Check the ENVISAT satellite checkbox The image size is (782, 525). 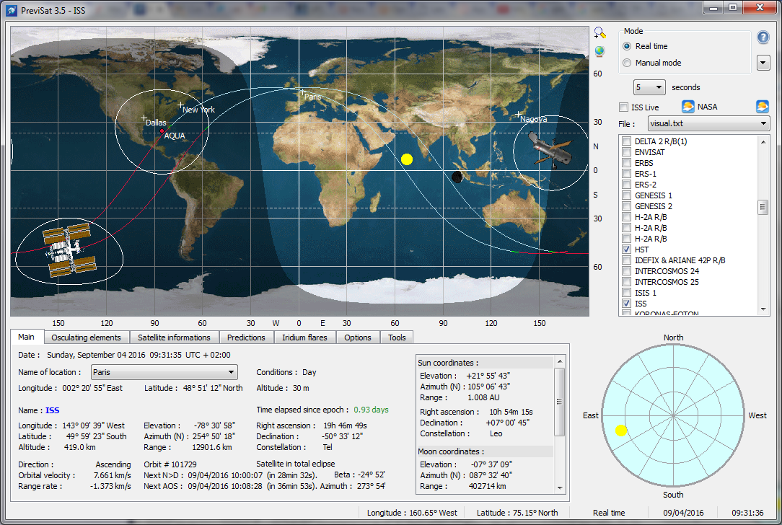click(627, 152)
